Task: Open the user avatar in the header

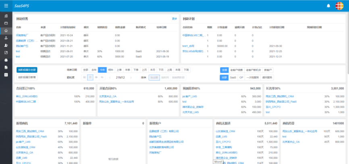Action: tap(339, 6)
